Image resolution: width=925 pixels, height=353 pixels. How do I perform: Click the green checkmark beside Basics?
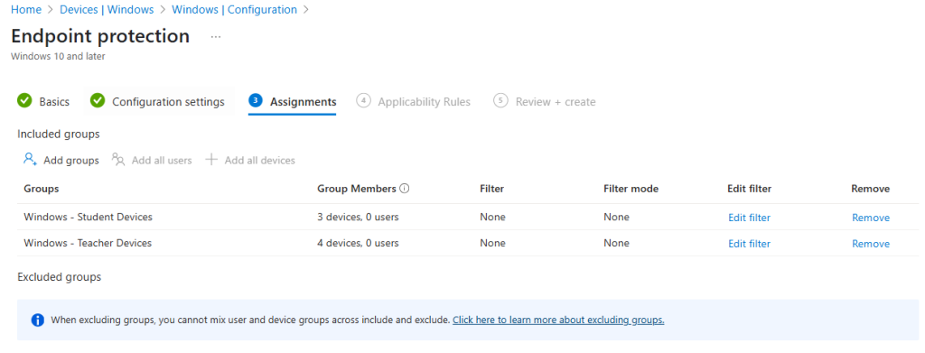coord(24,101)
